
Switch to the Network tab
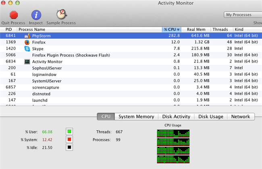pyautogui.click(x=241, y=117)
